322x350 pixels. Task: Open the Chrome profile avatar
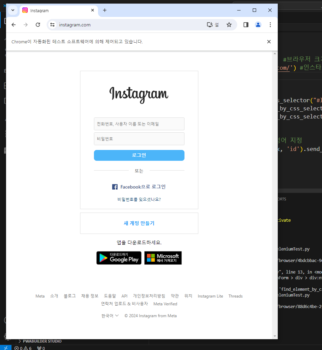click(258, 25)
